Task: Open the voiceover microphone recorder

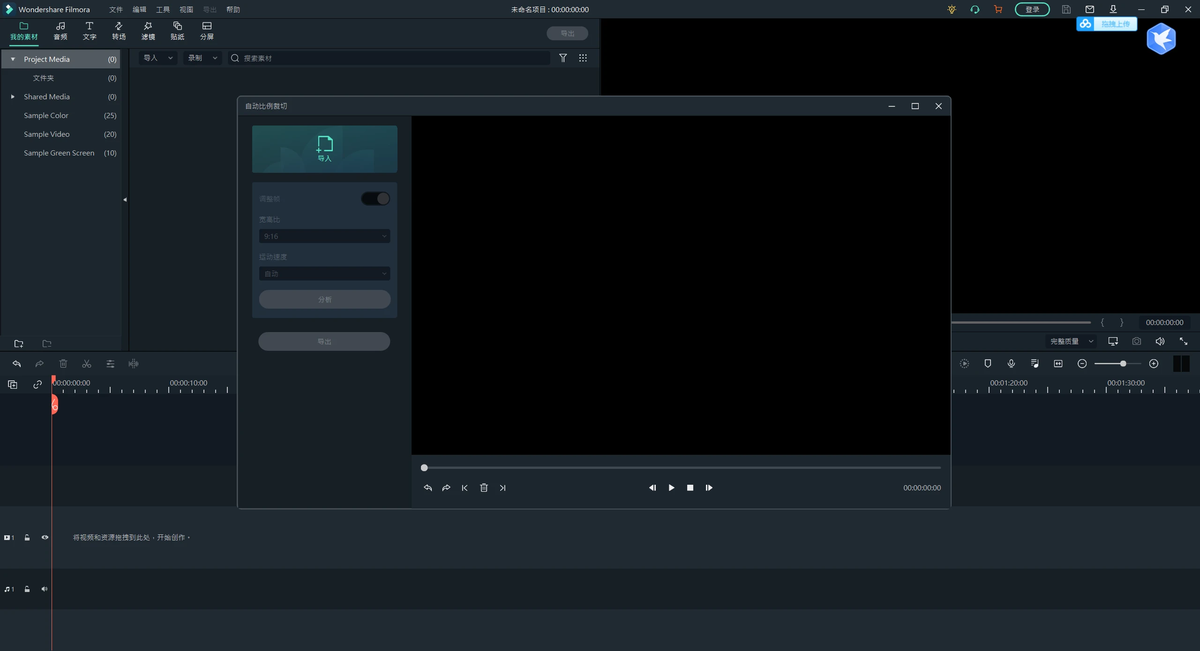Action: [x=1011, y=363]
